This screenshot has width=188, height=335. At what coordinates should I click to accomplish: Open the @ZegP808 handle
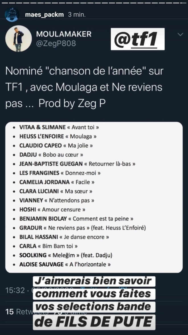56,44
